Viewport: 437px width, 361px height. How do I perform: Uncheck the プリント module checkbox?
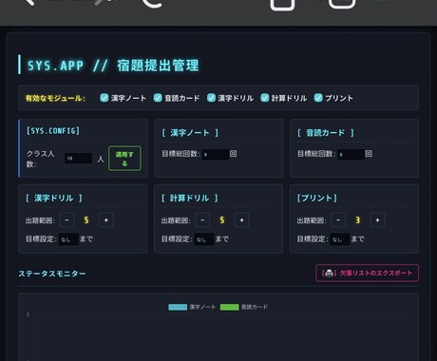click(318, 98)
